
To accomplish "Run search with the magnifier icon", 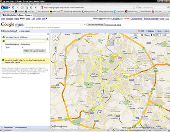I will [168, 7].
